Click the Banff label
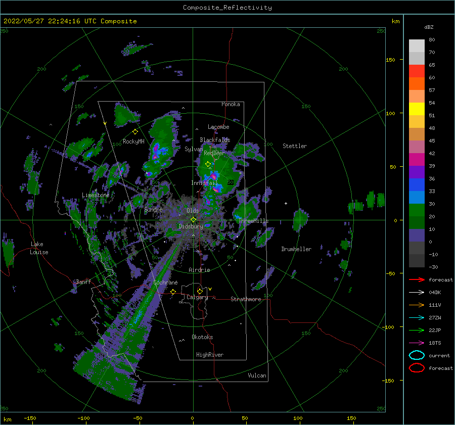The width and height of the screenshot is (455, 425). pyautogui.click(x=83, y=281)
